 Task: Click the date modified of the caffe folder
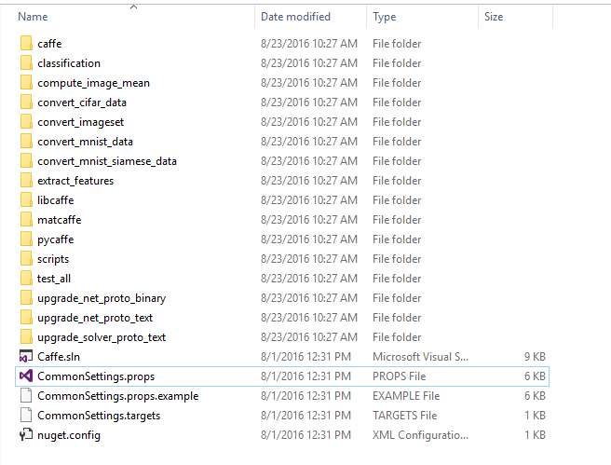(309, 43)
